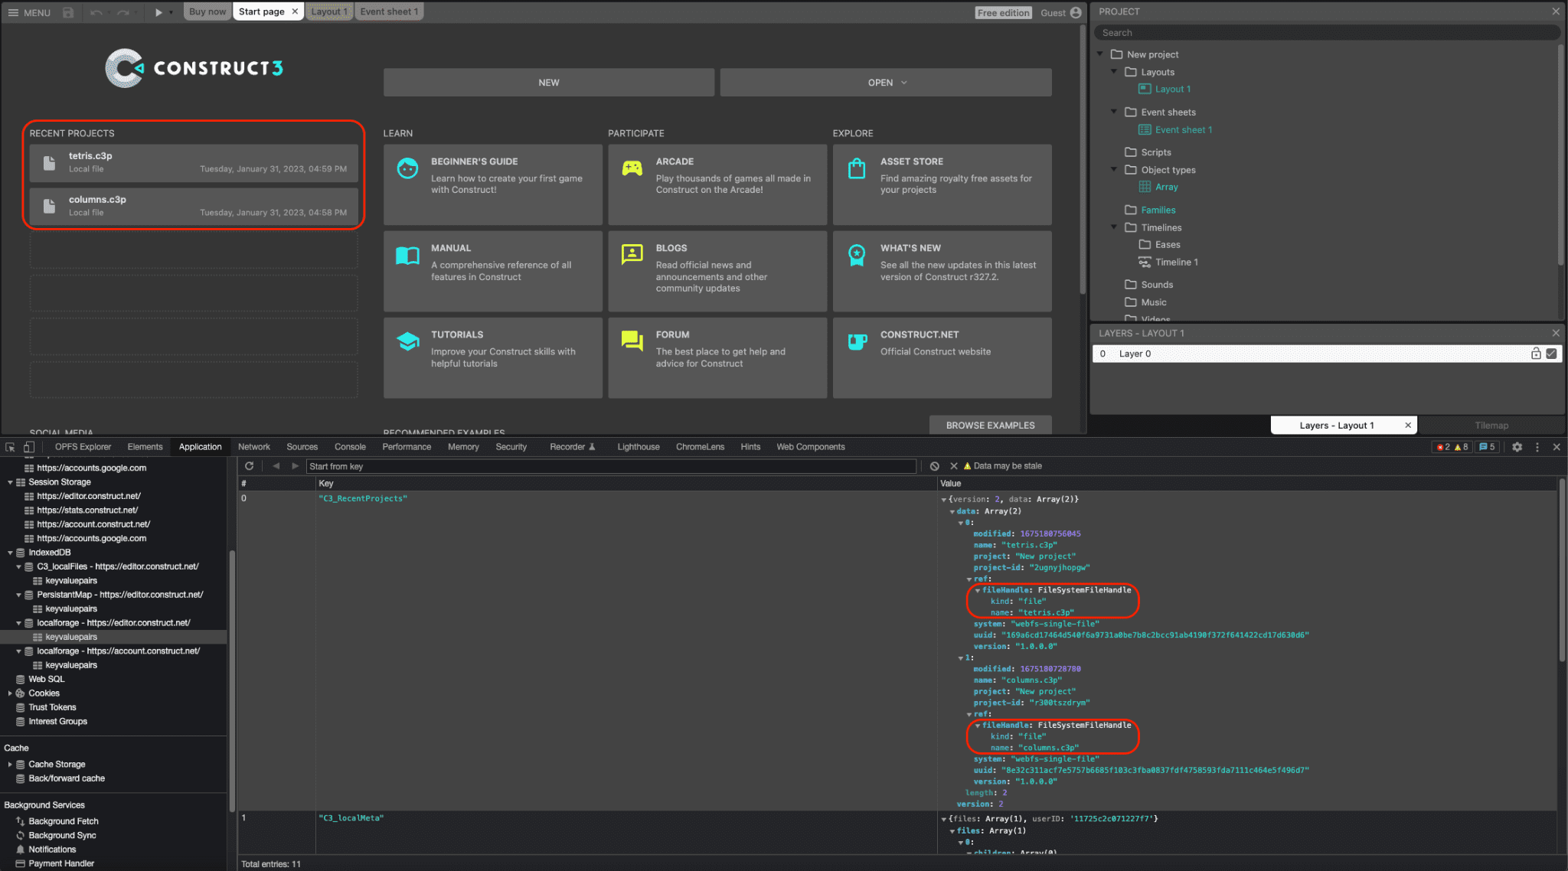The image size is (1568, 871).
Task: Click the Browse Examples button
Action: 989,424
